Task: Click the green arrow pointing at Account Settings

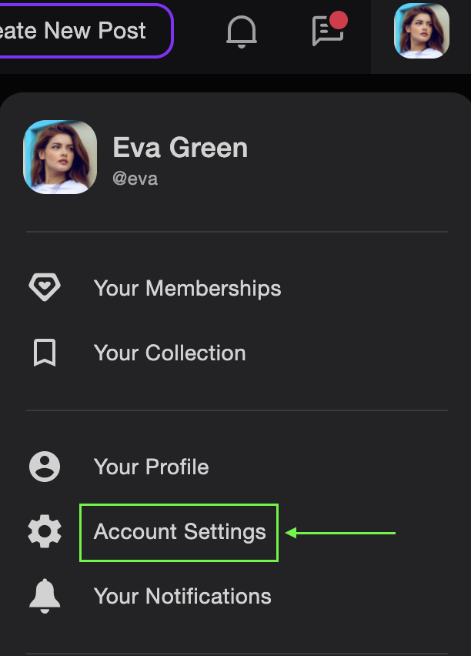Action: (340, 533)
